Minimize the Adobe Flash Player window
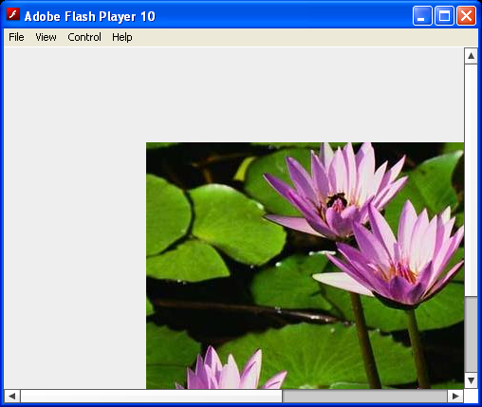482x407 pixels. tap(422, 15)
